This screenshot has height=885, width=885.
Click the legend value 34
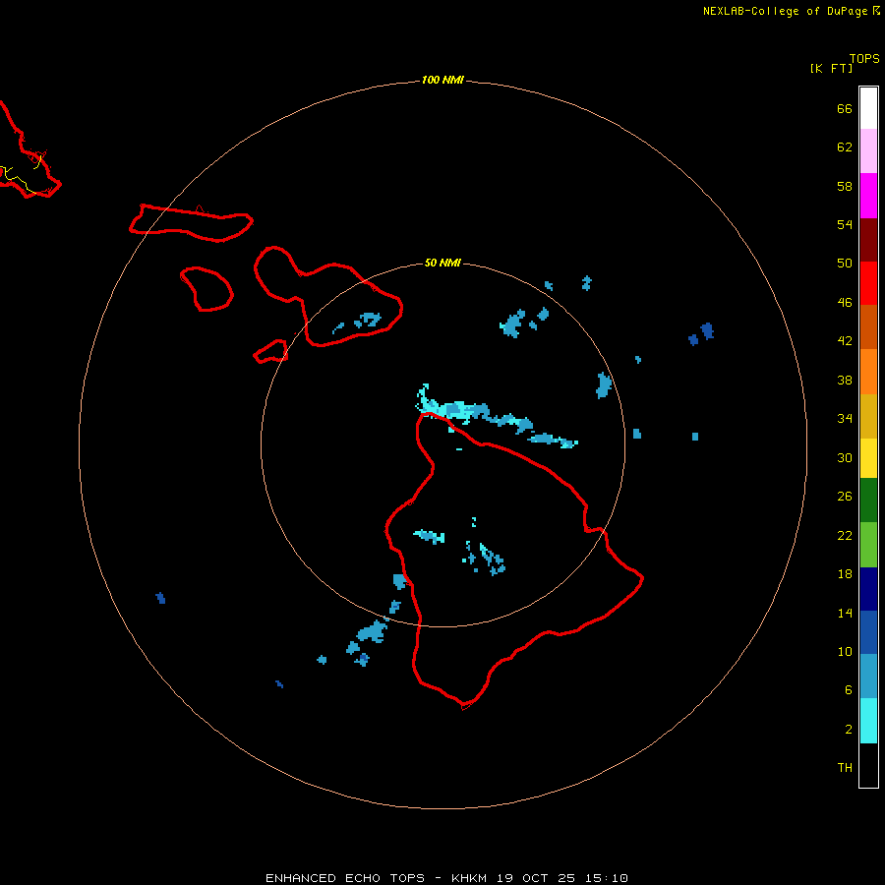pos(845,418)
